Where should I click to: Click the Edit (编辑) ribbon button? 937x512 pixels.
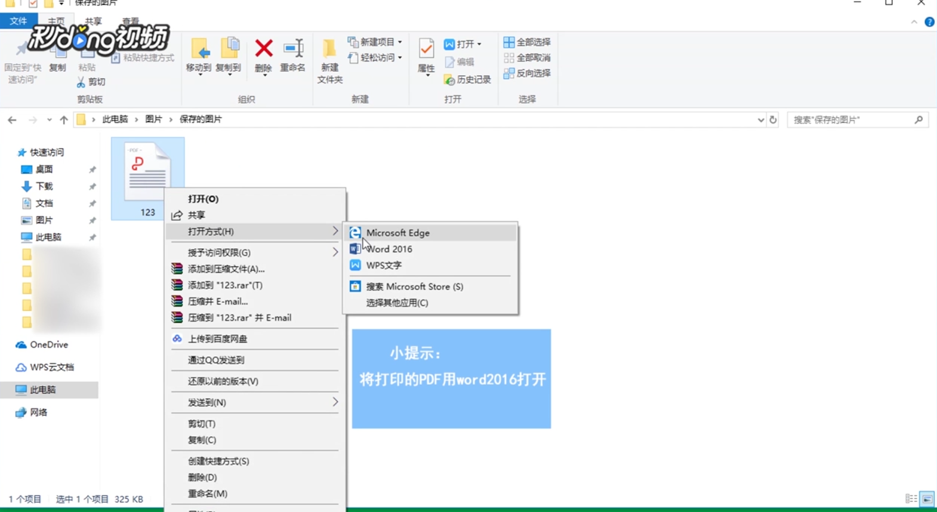460,62
